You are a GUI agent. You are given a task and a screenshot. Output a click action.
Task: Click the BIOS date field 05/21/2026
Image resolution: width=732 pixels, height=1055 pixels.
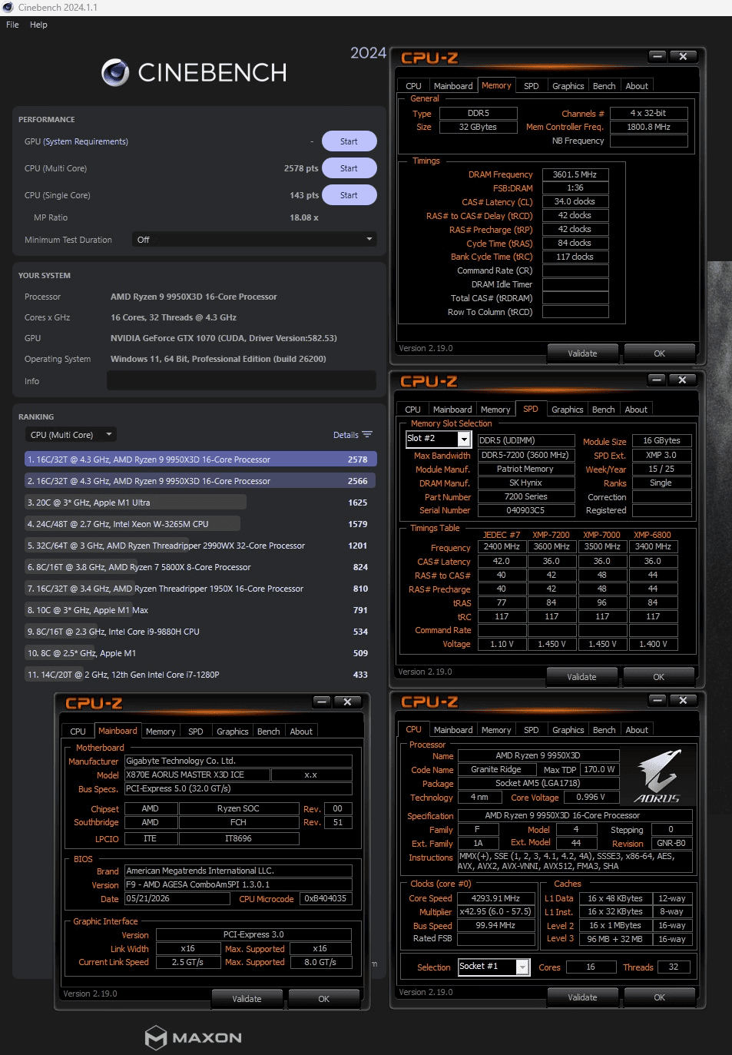[x=177, y=898]
